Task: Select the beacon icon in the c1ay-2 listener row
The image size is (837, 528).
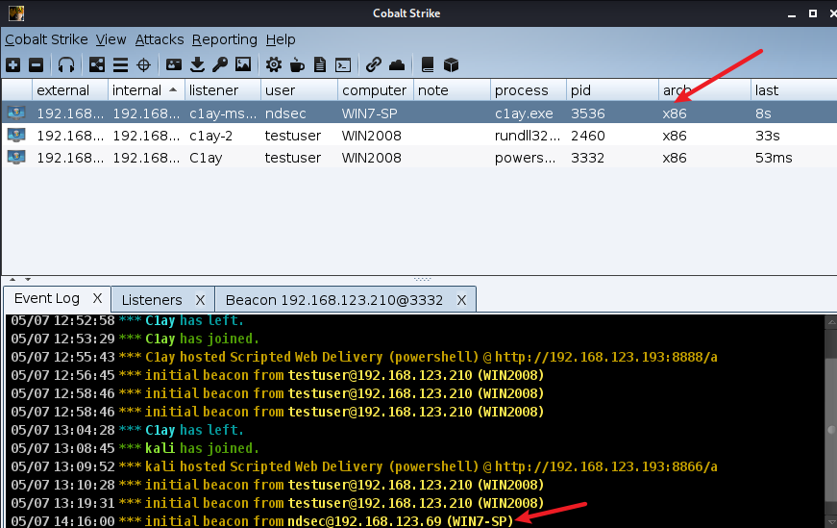Action: click(x=16, y=136)
